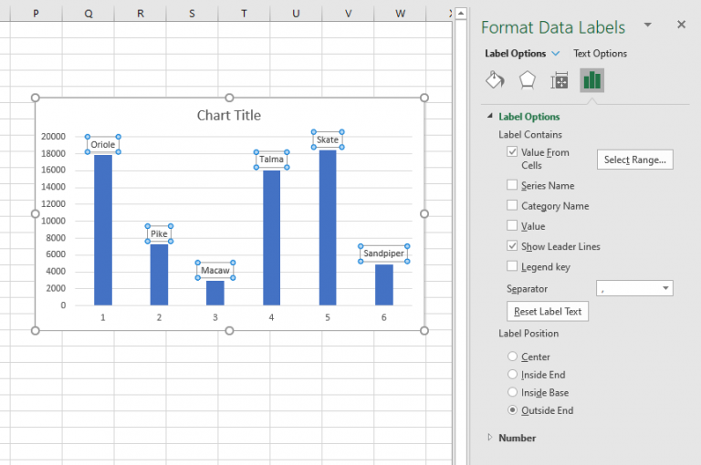Select the Chart Title text

[x=229, y=116]
